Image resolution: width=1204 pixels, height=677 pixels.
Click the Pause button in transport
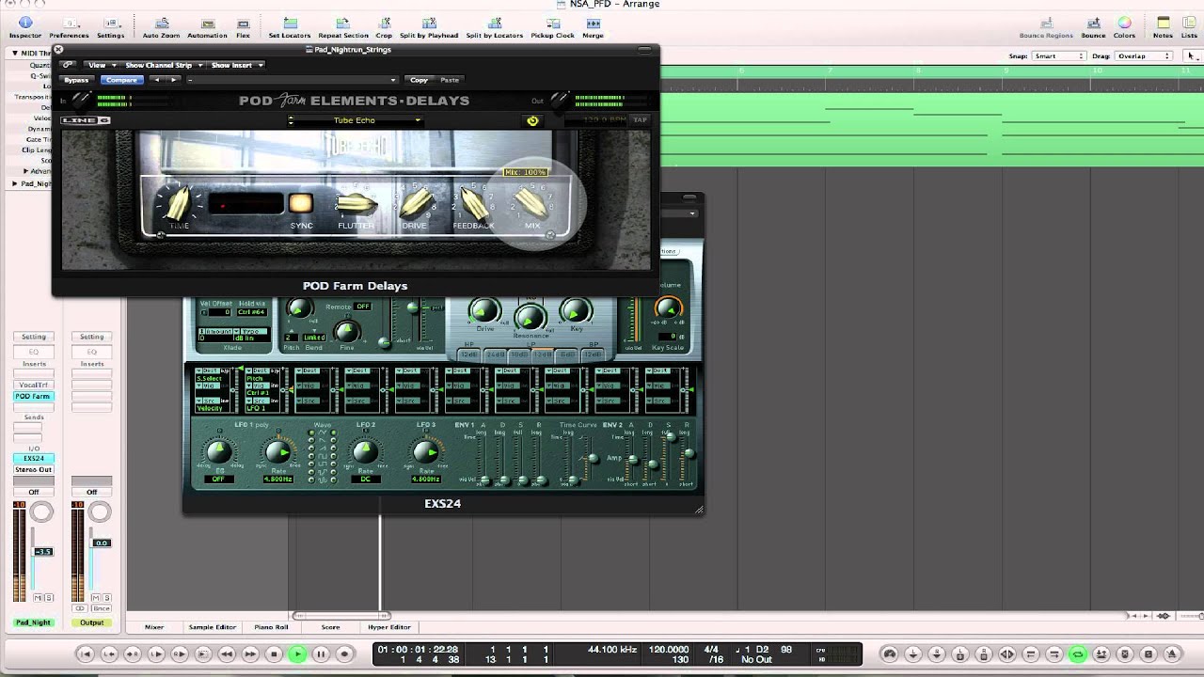321,653
